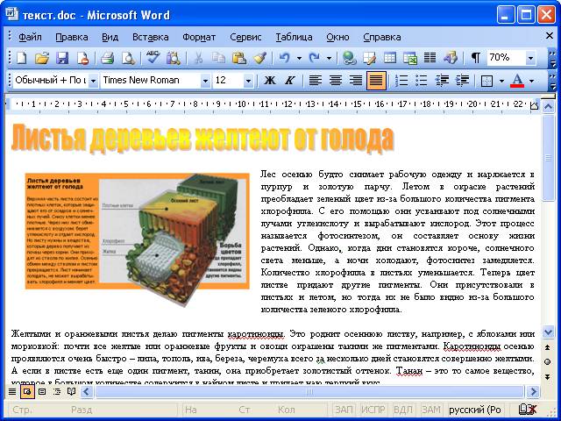Save the document with floppy disk icon

click(x=62, y=58)
